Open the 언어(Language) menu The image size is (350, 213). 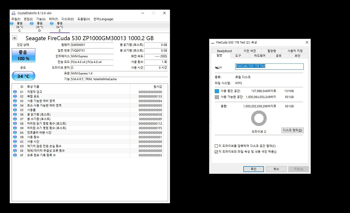pos(103,19)
